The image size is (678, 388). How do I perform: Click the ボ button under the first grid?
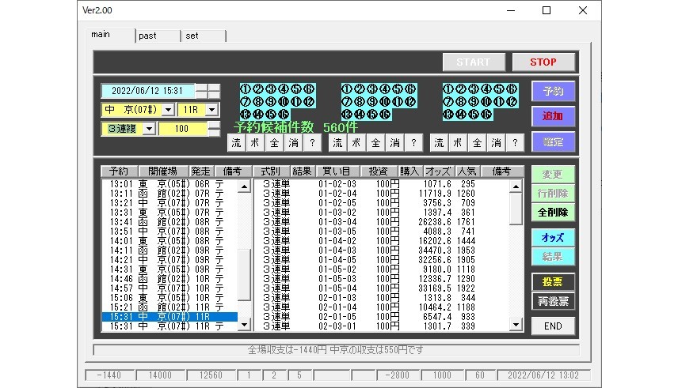point(255,143)
